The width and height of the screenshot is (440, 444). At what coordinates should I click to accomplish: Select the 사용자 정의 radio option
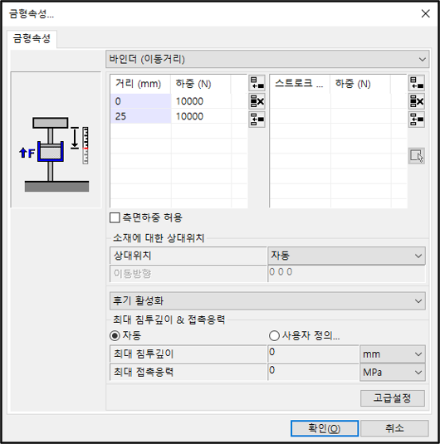pyautogui.click(x=274, y=336)
